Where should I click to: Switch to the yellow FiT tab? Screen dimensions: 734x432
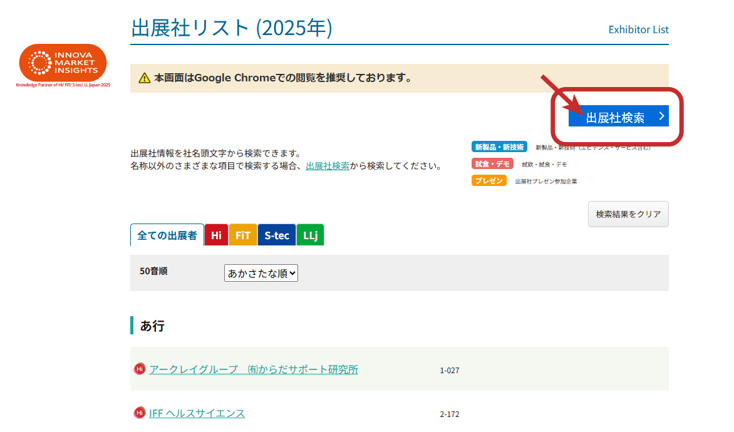(242, 235)
